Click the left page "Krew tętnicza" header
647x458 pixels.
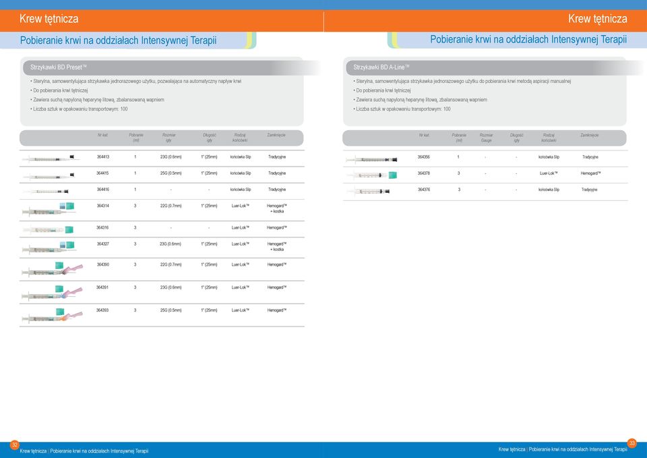pos(49,19)
